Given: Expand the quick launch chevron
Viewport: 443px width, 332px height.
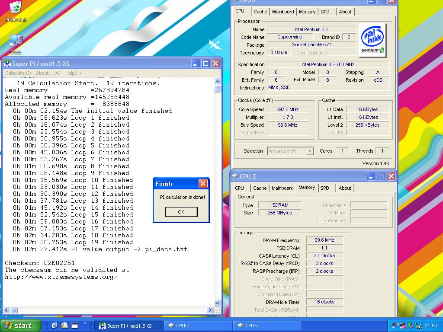Looking at the screenshot, I should [x=85, y=323].
